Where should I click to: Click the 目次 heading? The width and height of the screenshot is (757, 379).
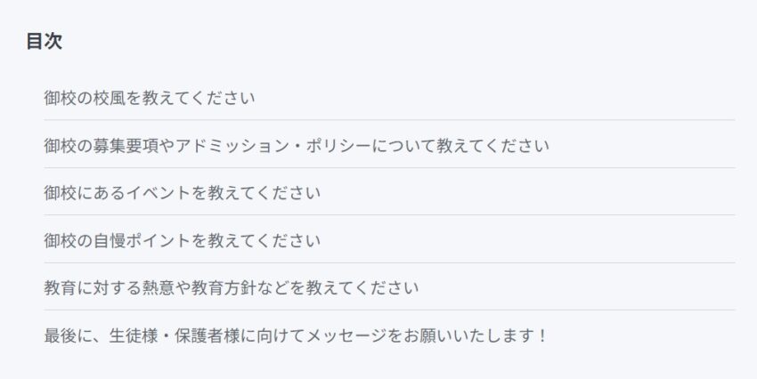point(44,41)
